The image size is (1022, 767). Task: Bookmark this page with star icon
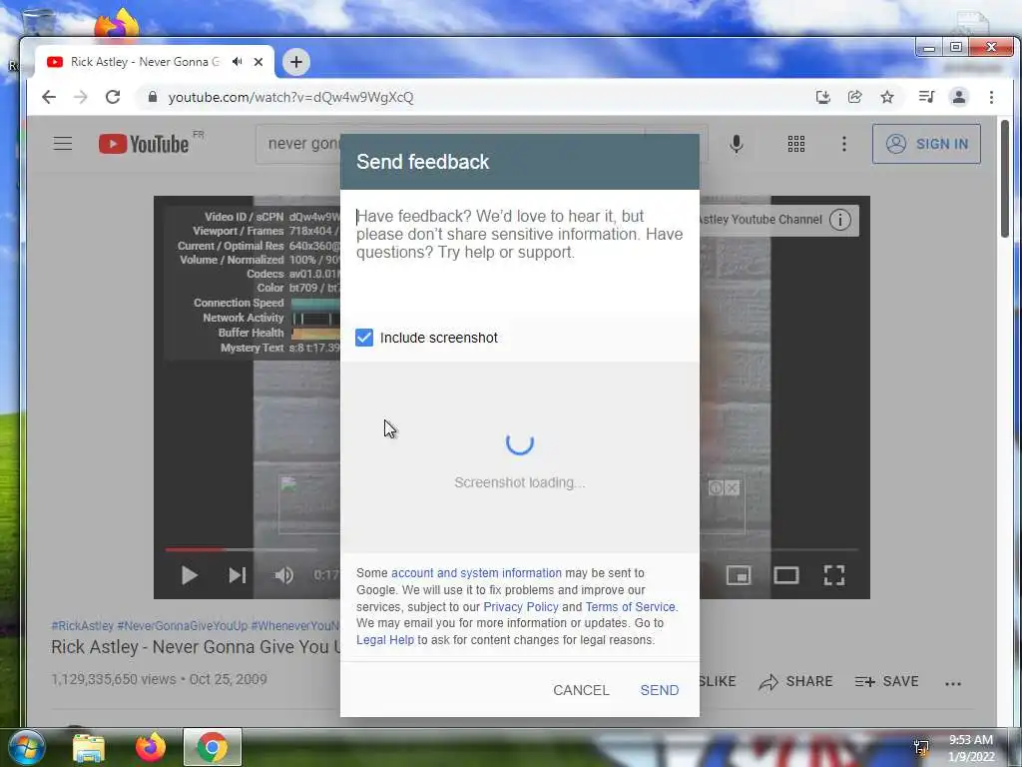pos(887,97)
